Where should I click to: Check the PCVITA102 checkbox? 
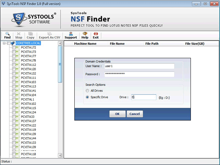click(x=14, y=104)
